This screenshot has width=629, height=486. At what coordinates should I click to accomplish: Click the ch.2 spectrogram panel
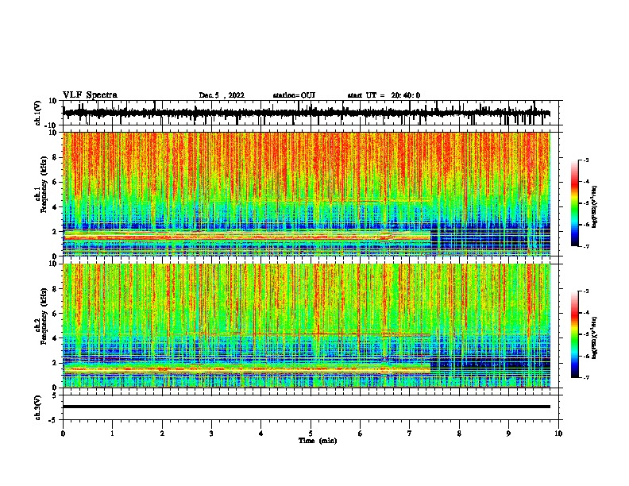(307, 326)
